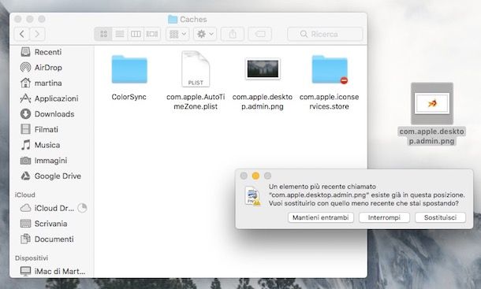Screen dimensions: 481x289
Task: Click ColorSync folder name label
Action: [x=129, y=97]
